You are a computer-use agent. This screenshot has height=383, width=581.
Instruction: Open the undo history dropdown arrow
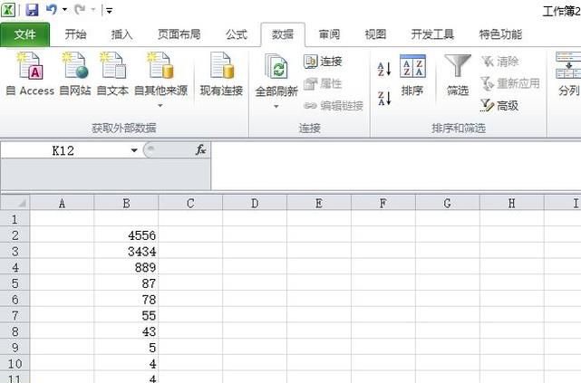pos(64,10)
